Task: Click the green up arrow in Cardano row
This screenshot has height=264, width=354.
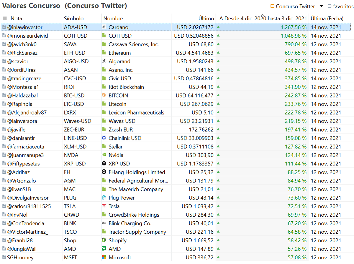Action: pyautogui.click(x=218, y=27)
